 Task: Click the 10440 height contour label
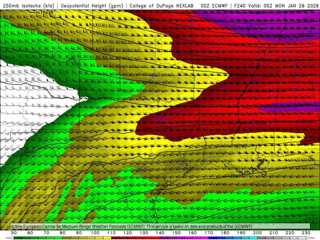coord(47,13)
